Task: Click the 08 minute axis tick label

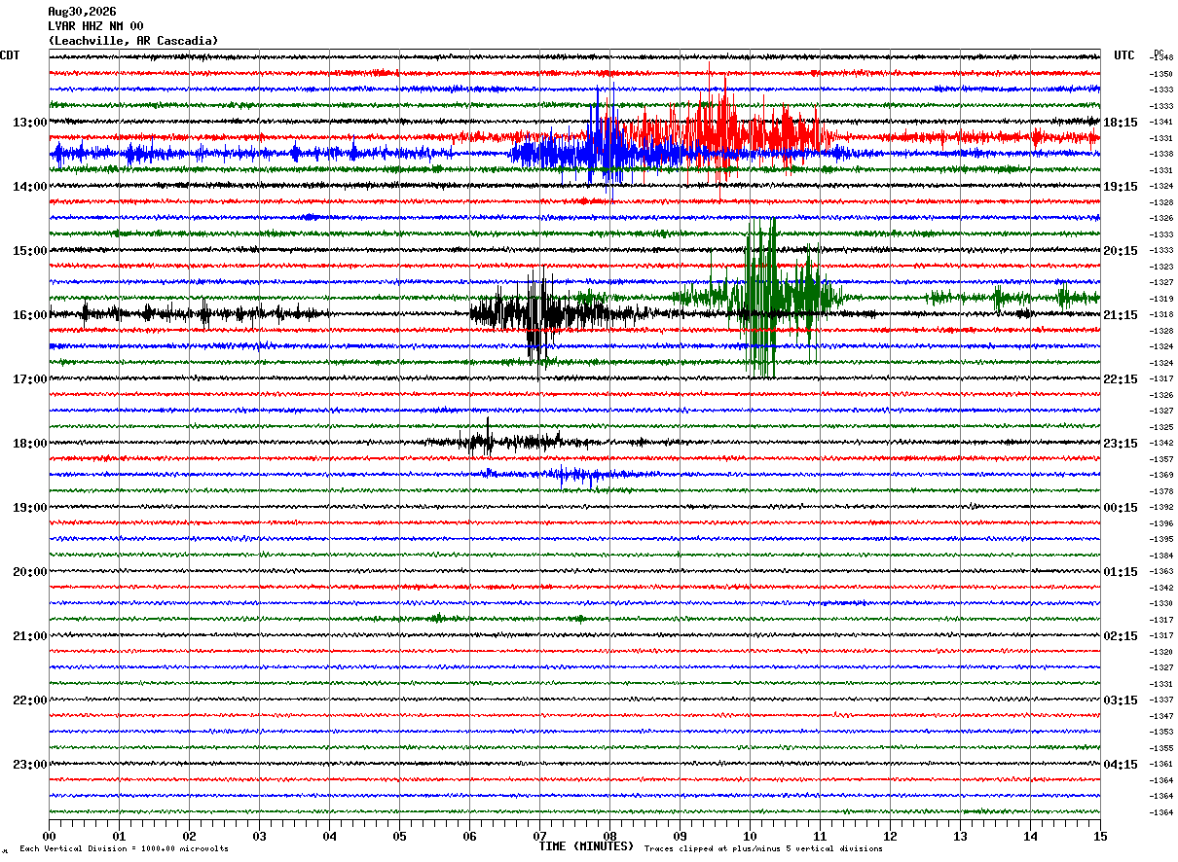Action: click(x=609, y=836)
